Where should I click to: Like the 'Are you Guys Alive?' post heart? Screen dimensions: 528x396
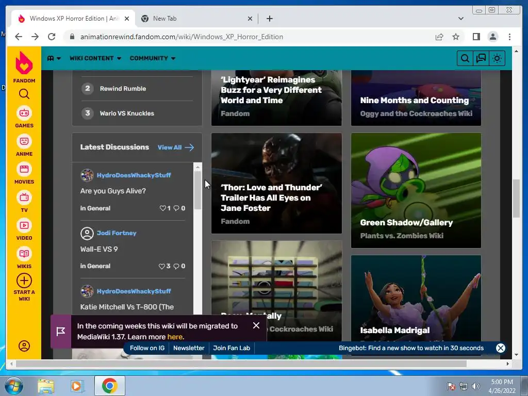(162, 208)
